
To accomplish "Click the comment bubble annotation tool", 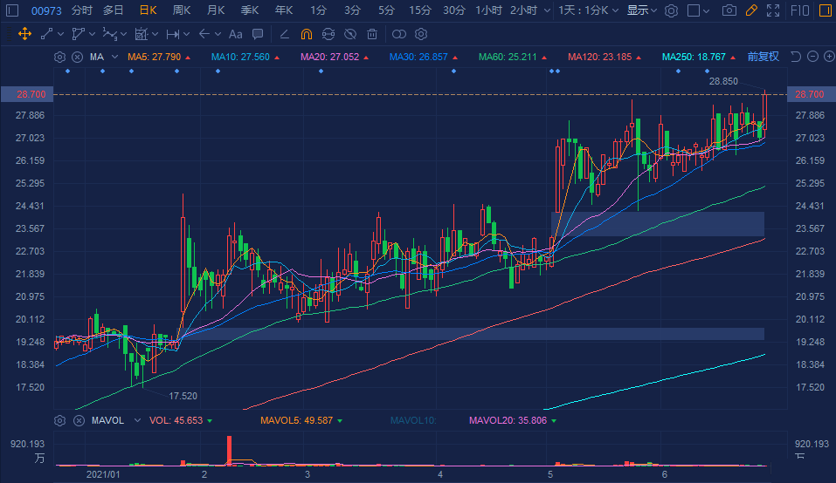I will click(257, 34).
